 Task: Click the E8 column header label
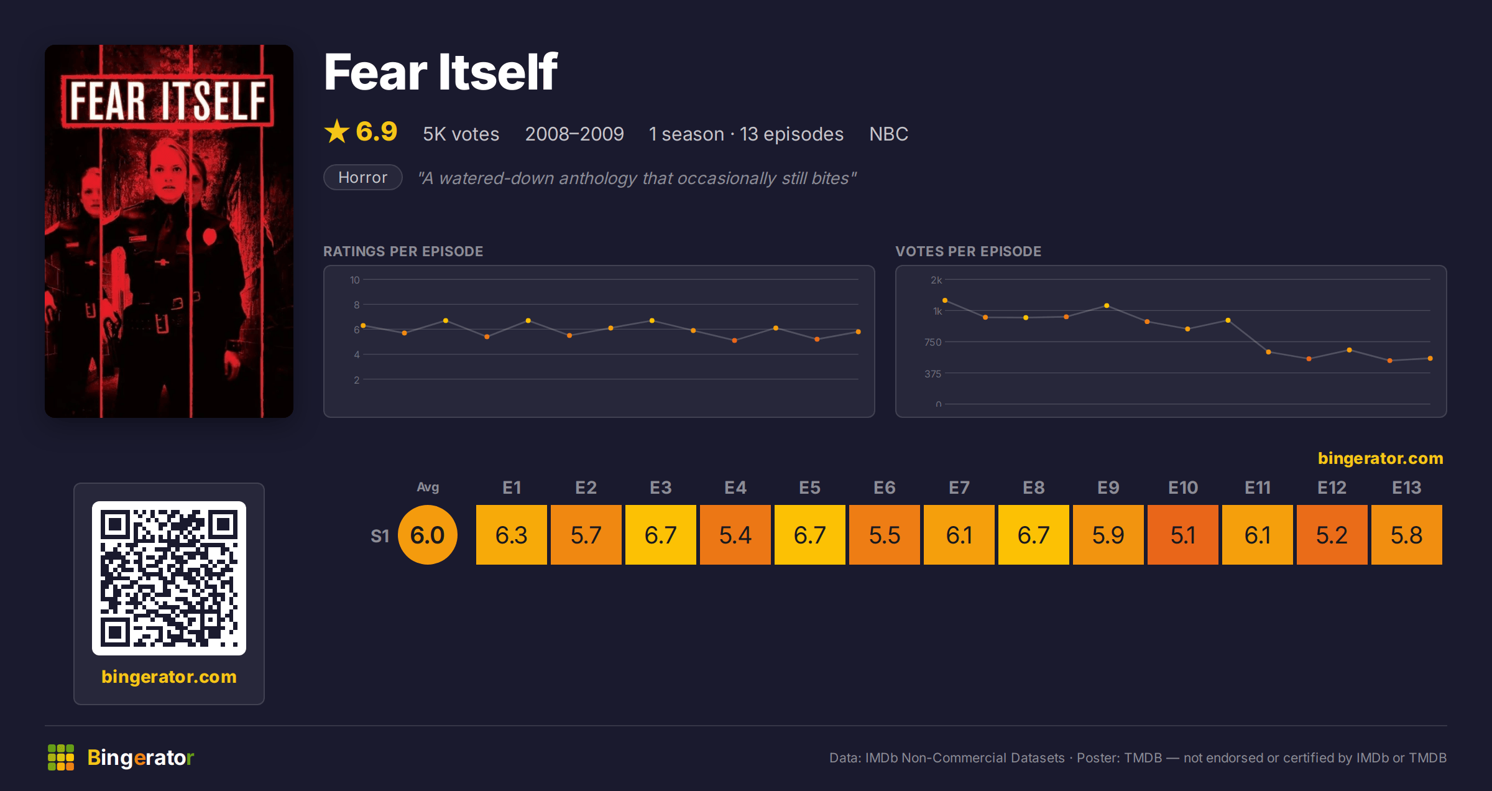(1034, 488)
